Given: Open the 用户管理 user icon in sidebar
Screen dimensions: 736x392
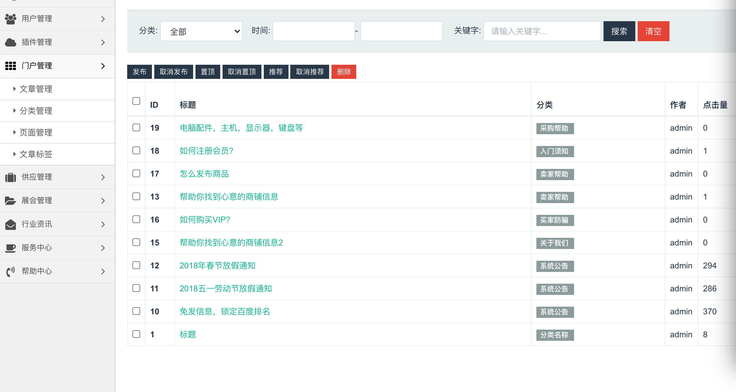Looking at the screenshot, I should coord(10,18).
